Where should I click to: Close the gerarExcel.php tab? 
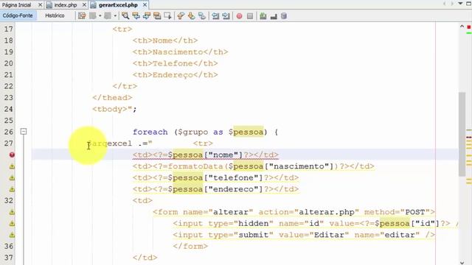pos(145,5)
